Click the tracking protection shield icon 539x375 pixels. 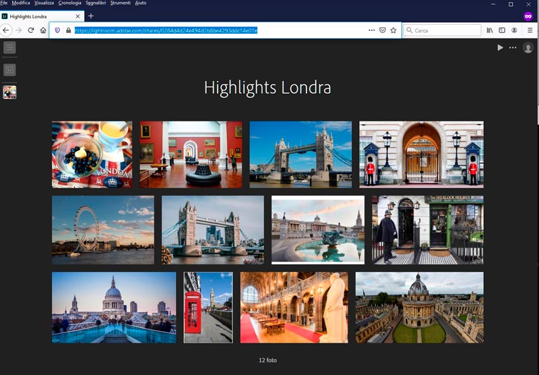pos(57,30)
